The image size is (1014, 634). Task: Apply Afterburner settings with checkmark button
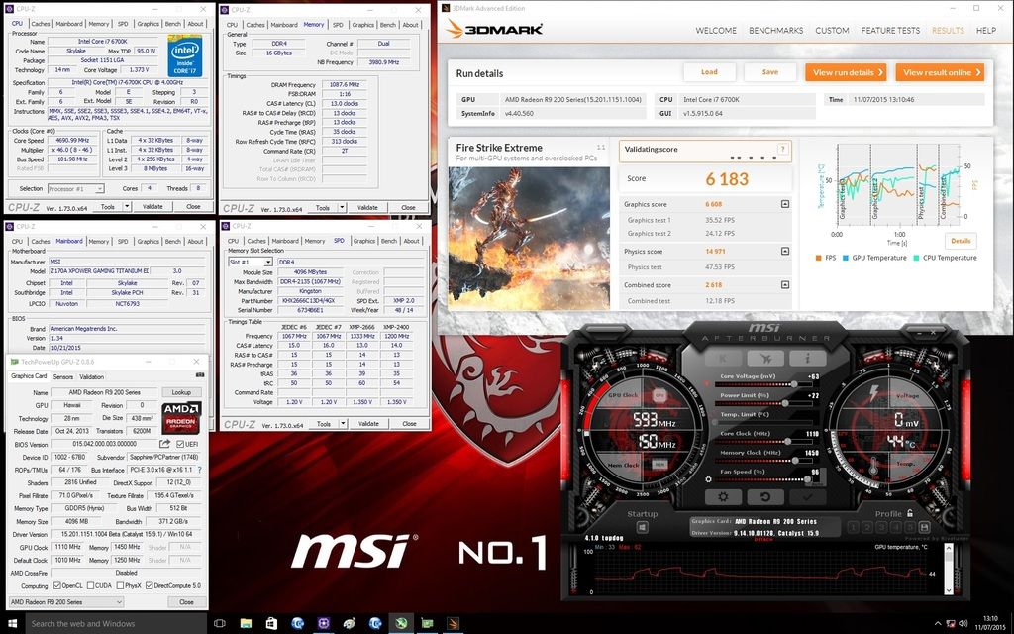point(808,497)
